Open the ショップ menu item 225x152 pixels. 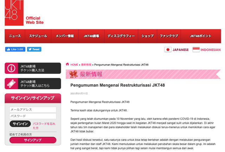[x=148, y=36]
